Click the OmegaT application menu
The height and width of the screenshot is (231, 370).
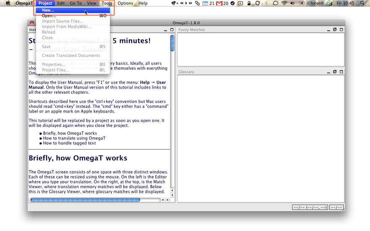pyautogui.click(x=24, y=3)
